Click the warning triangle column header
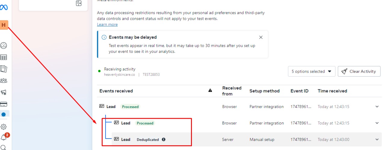 (x=210, y=91)
